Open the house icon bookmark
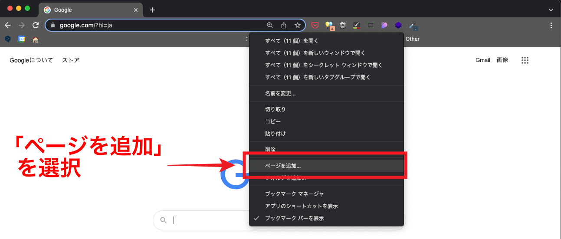The width and height of the screenshot is (561, 239). [x=36, y=39]
